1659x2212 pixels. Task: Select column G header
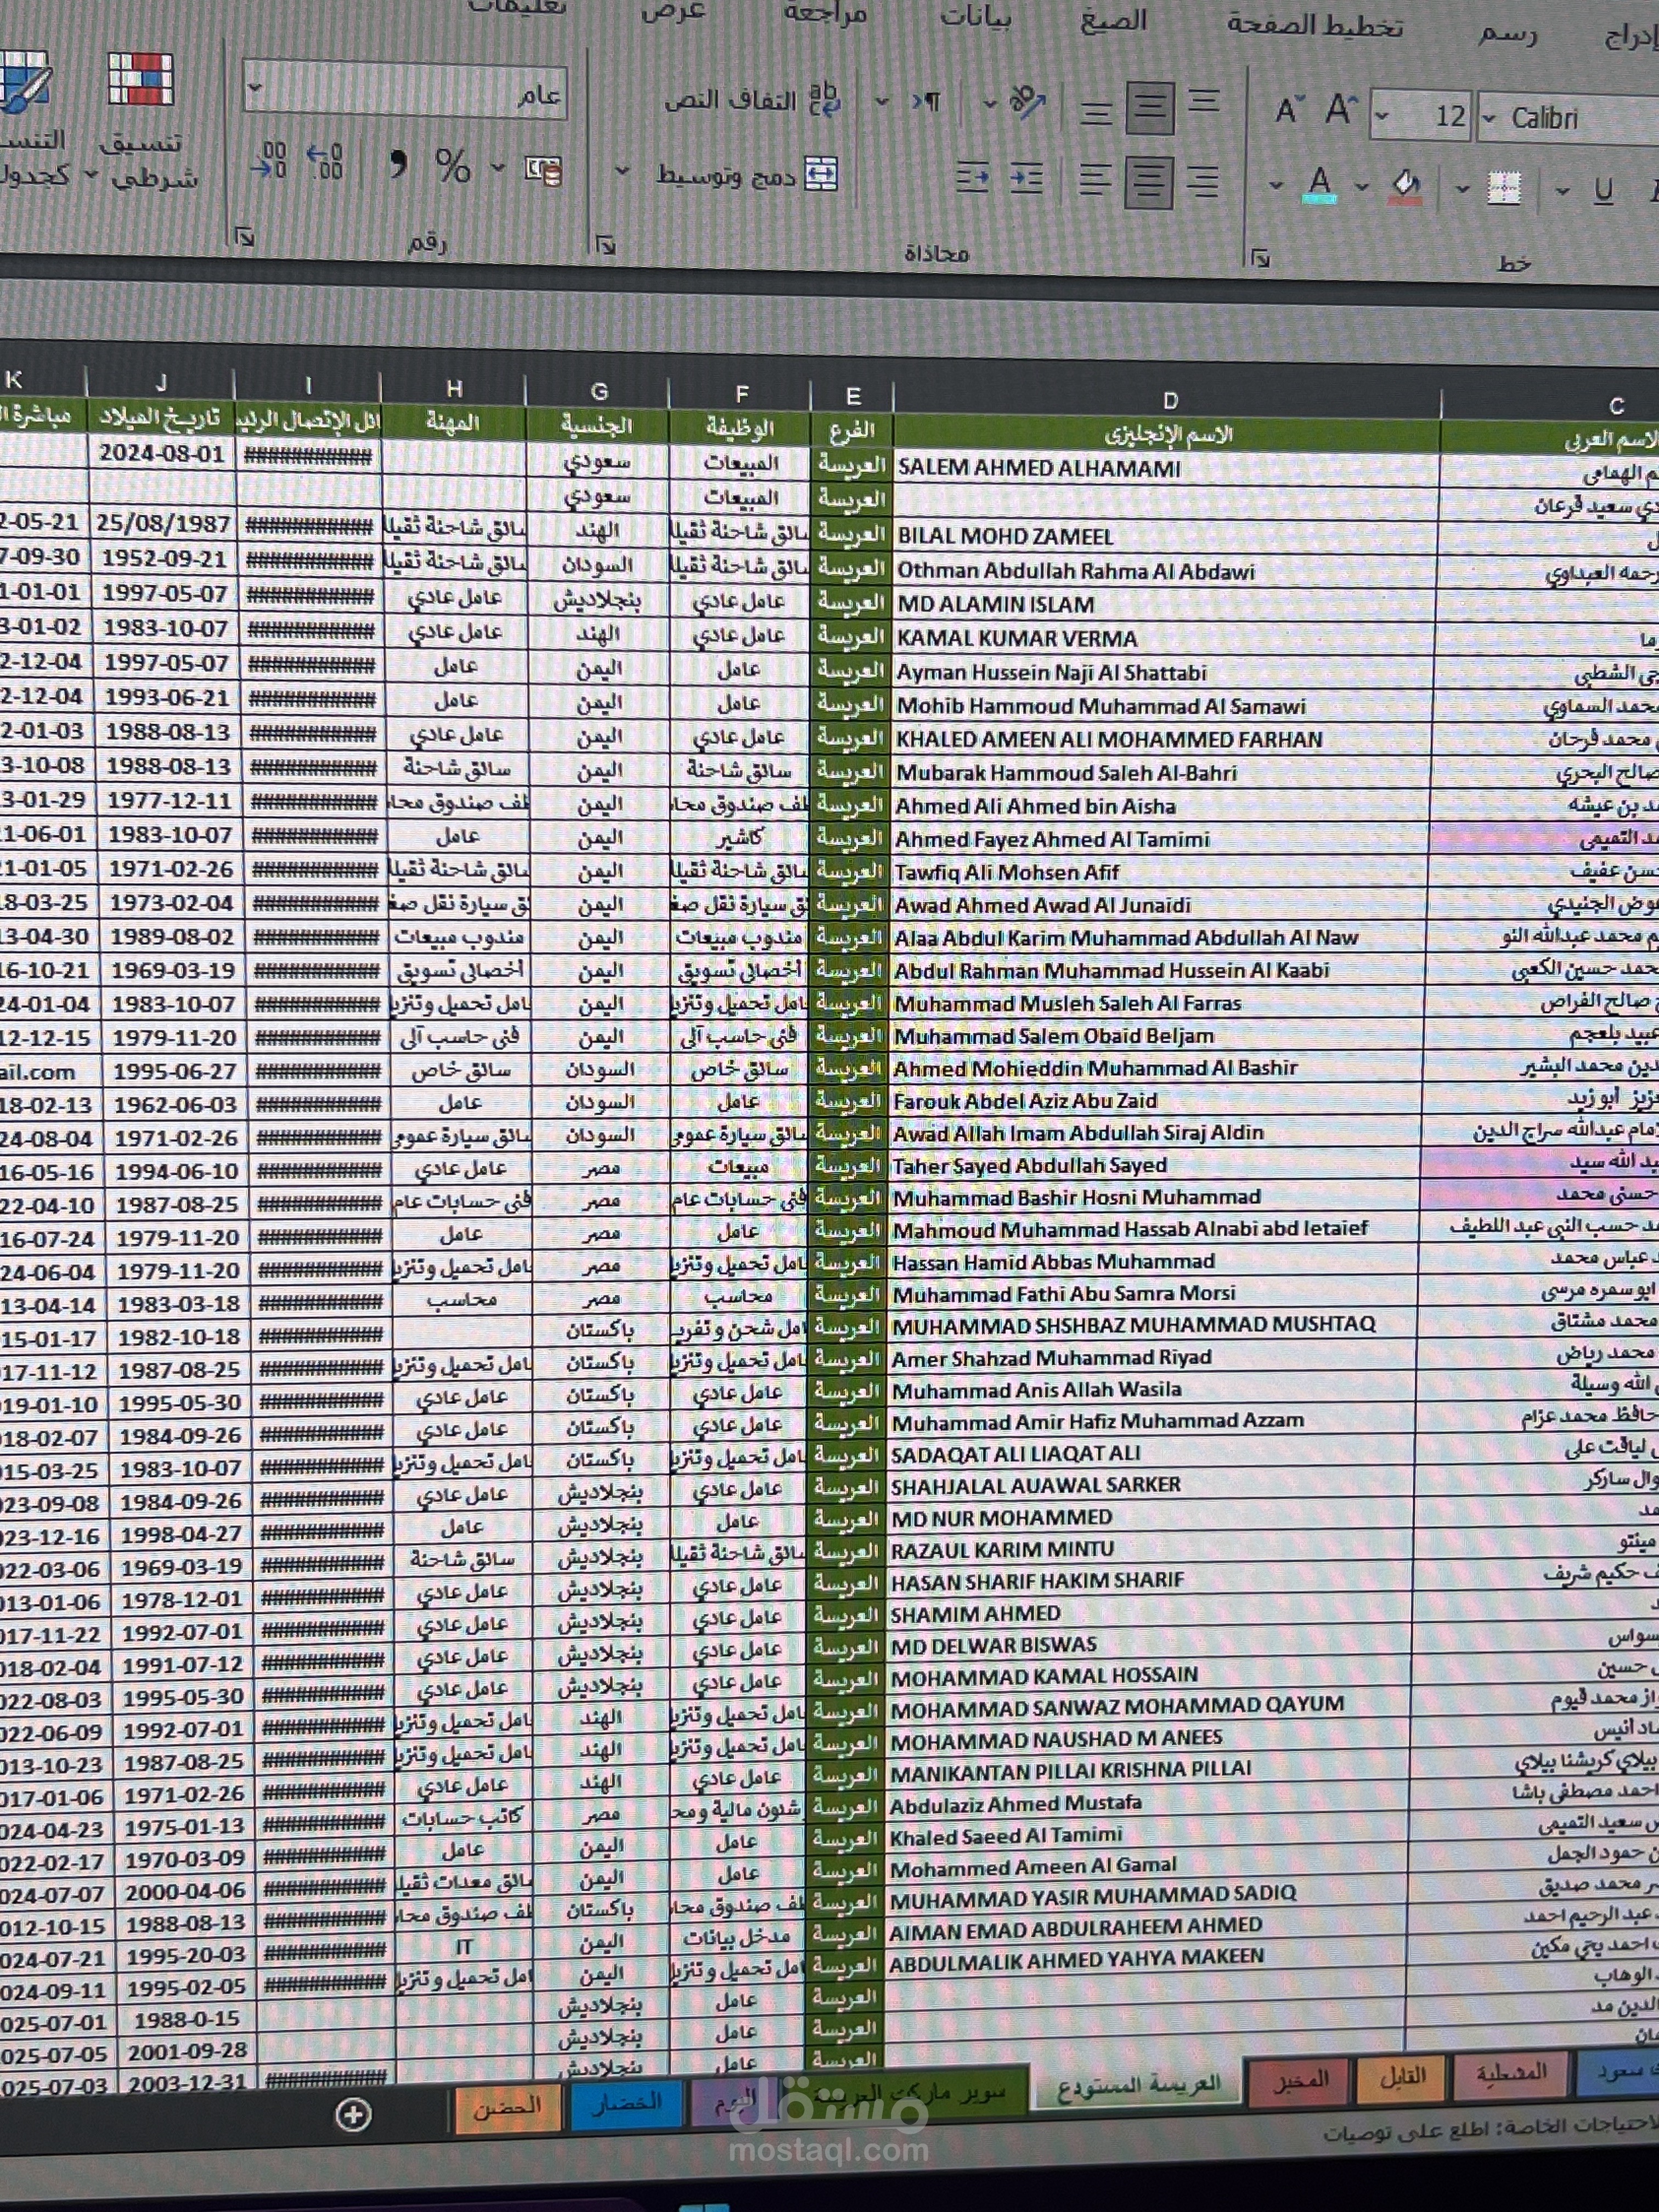(598, 391)
